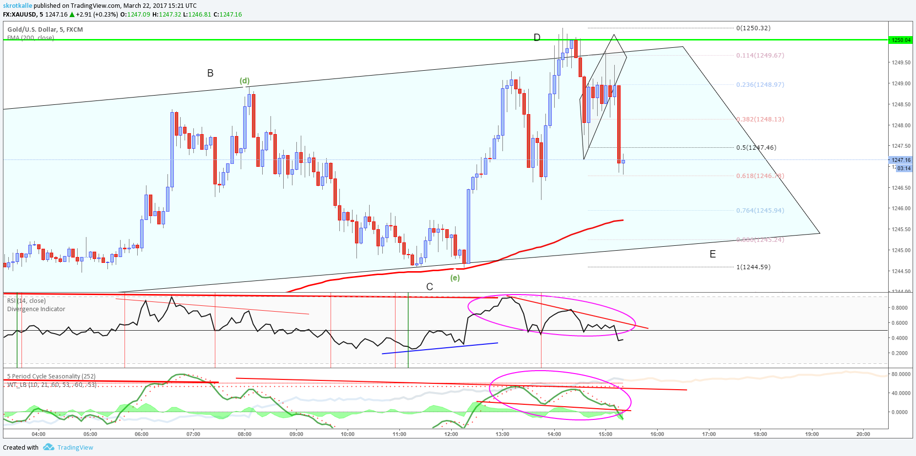
Task: Select the Fibonacci 0.618 level label
Action: [760, 176]
